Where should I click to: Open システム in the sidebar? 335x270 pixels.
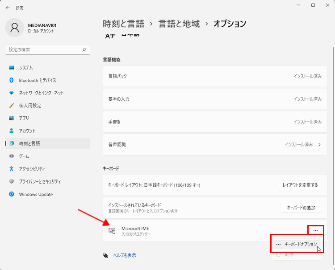tap(47, 68)
